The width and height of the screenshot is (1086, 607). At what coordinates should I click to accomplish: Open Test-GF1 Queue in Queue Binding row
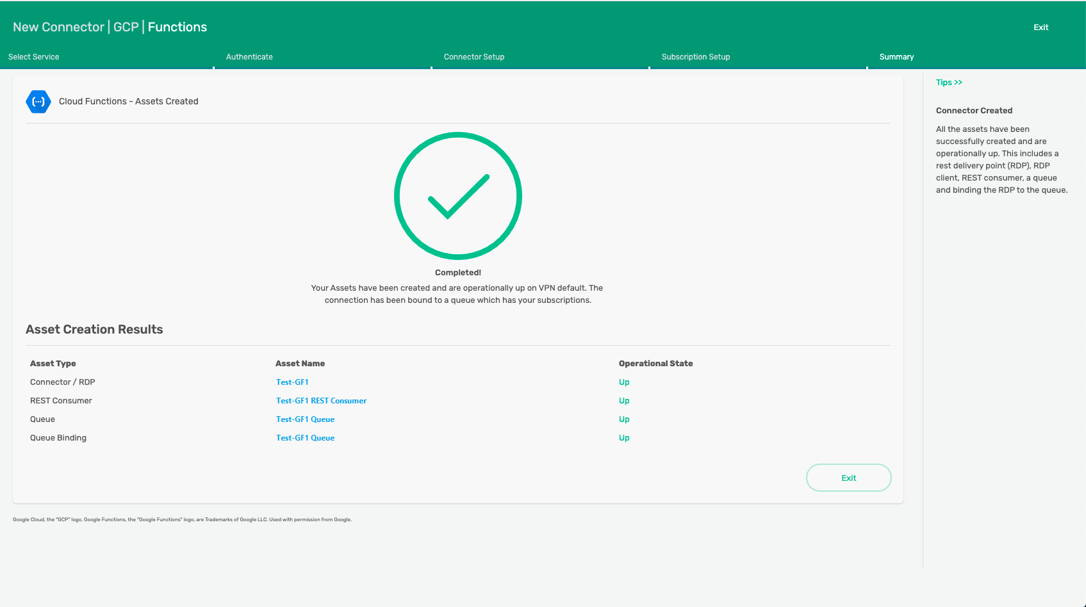pos(305,438)
